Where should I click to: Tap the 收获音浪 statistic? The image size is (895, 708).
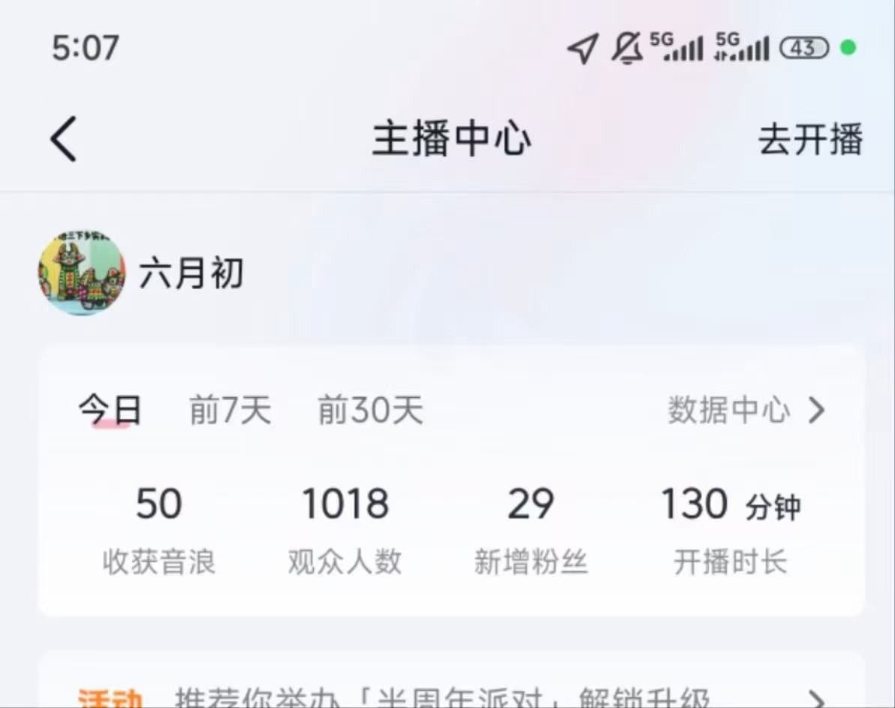159,529
